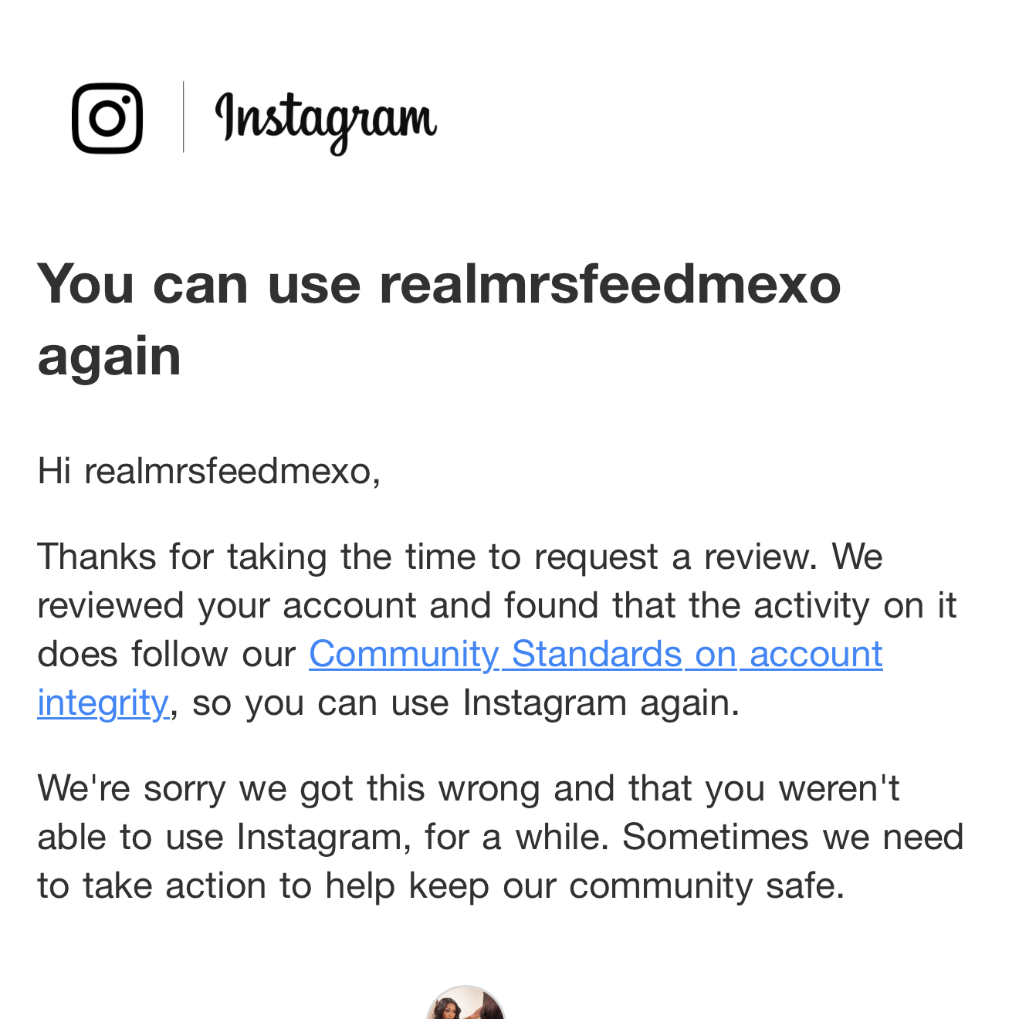This screenshot has width=1019, height=1019.
Task: Click the Instagram camera logo icon
Action: point(107,118)
